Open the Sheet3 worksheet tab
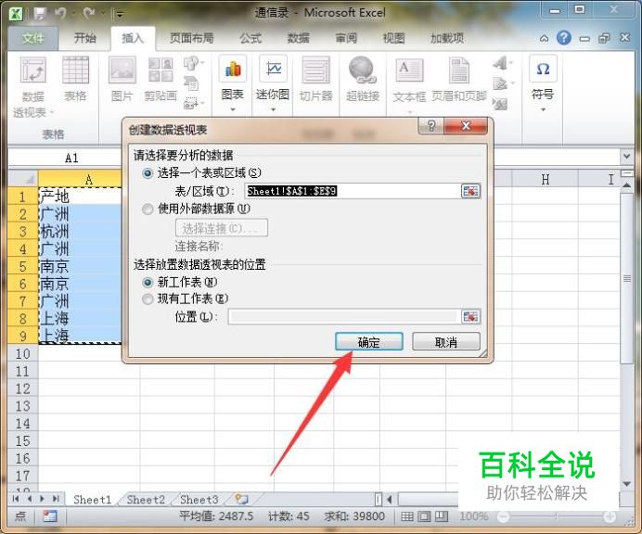642x534 pixels. (x=199, y=499)
